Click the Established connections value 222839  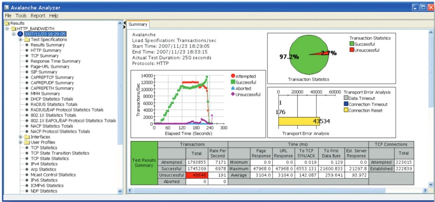pyautogui.click(x=404, y=169)
